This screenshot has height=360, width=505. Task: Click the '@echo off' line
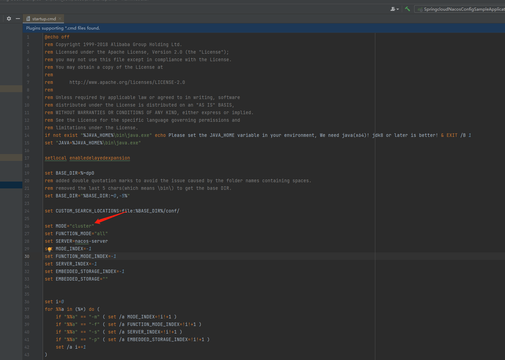pyautogui.click(x=57, y=37)
